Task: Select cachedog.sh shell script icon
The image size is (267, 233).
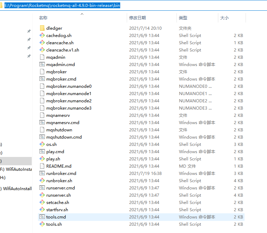Action: click(42, 36)
